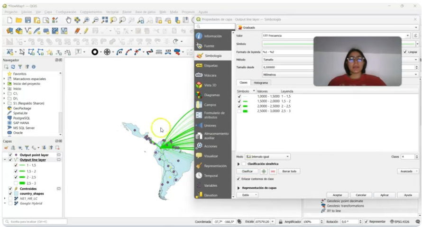Viewport: 422px width, 227px height.
Task: Open the Milímetros unit dropdown
Action: (340, 74)
